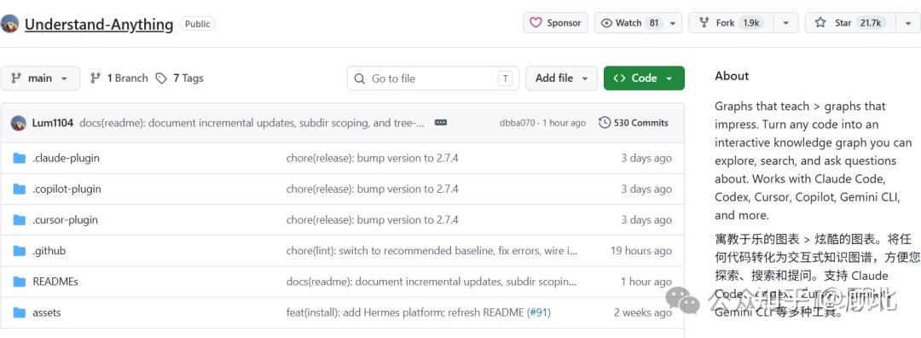Screen dimensions: 921x338
Task: Click '19 hours ago' timestamp in .github row
Action: pos(640,251)
